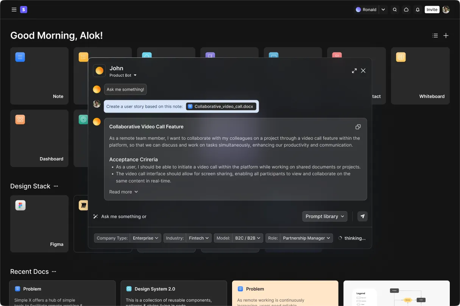Click the Invite button

(x=432, y=10)
